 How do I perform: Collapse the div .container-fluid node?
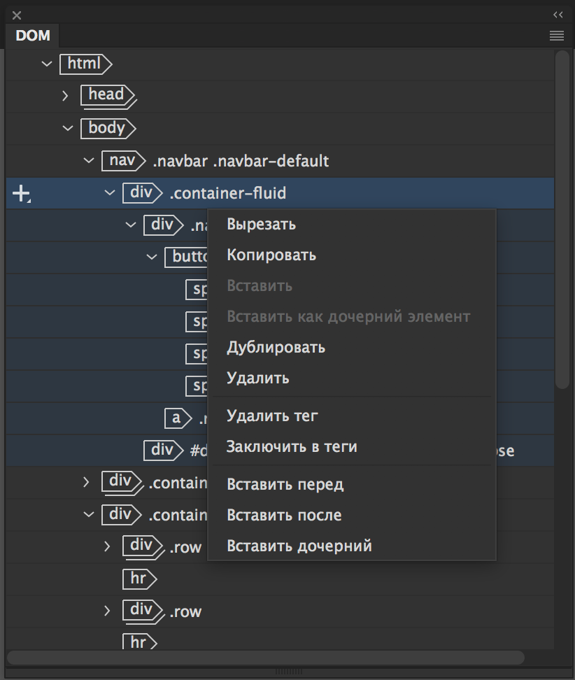pyautogui.click(x=109, y=192)
